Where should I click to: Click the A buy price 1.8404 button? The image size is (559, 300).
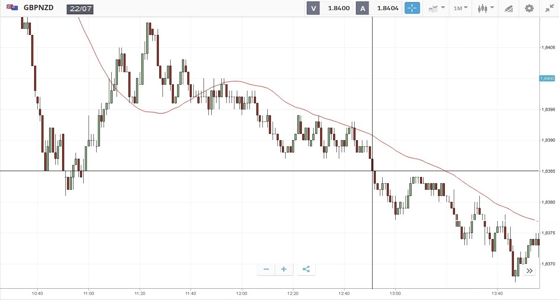click(x=379, y=8)
